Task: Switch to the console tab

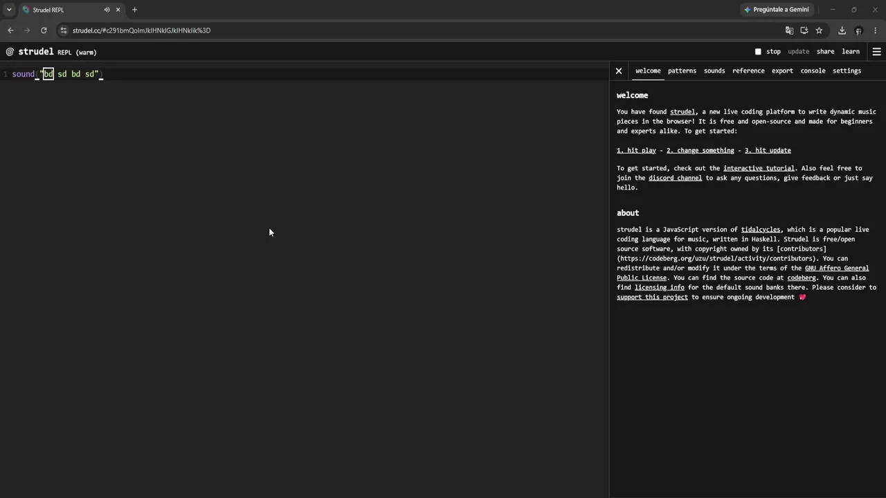Action: [813, 71]
